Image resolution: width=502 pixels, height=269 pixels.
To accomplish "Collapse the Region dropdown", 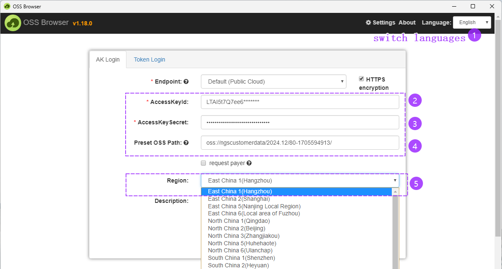I will click(x=299, y=180).
